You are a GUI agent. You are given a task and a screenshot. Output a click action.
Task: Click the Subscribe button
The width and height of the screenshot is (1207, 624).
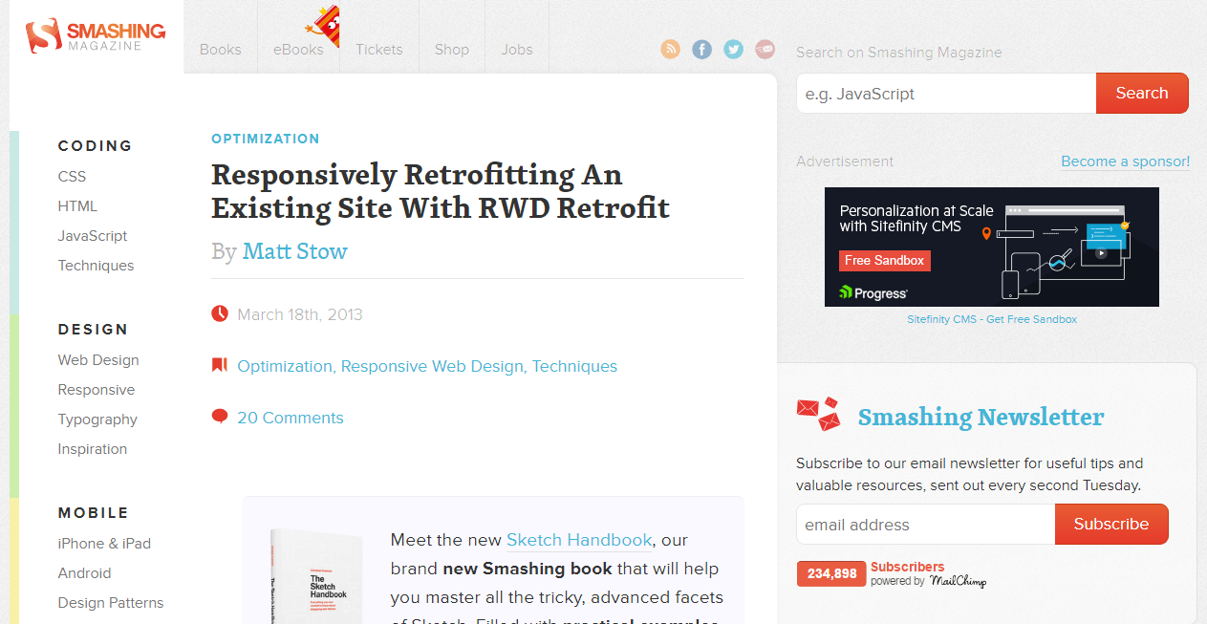(1111, 524)
